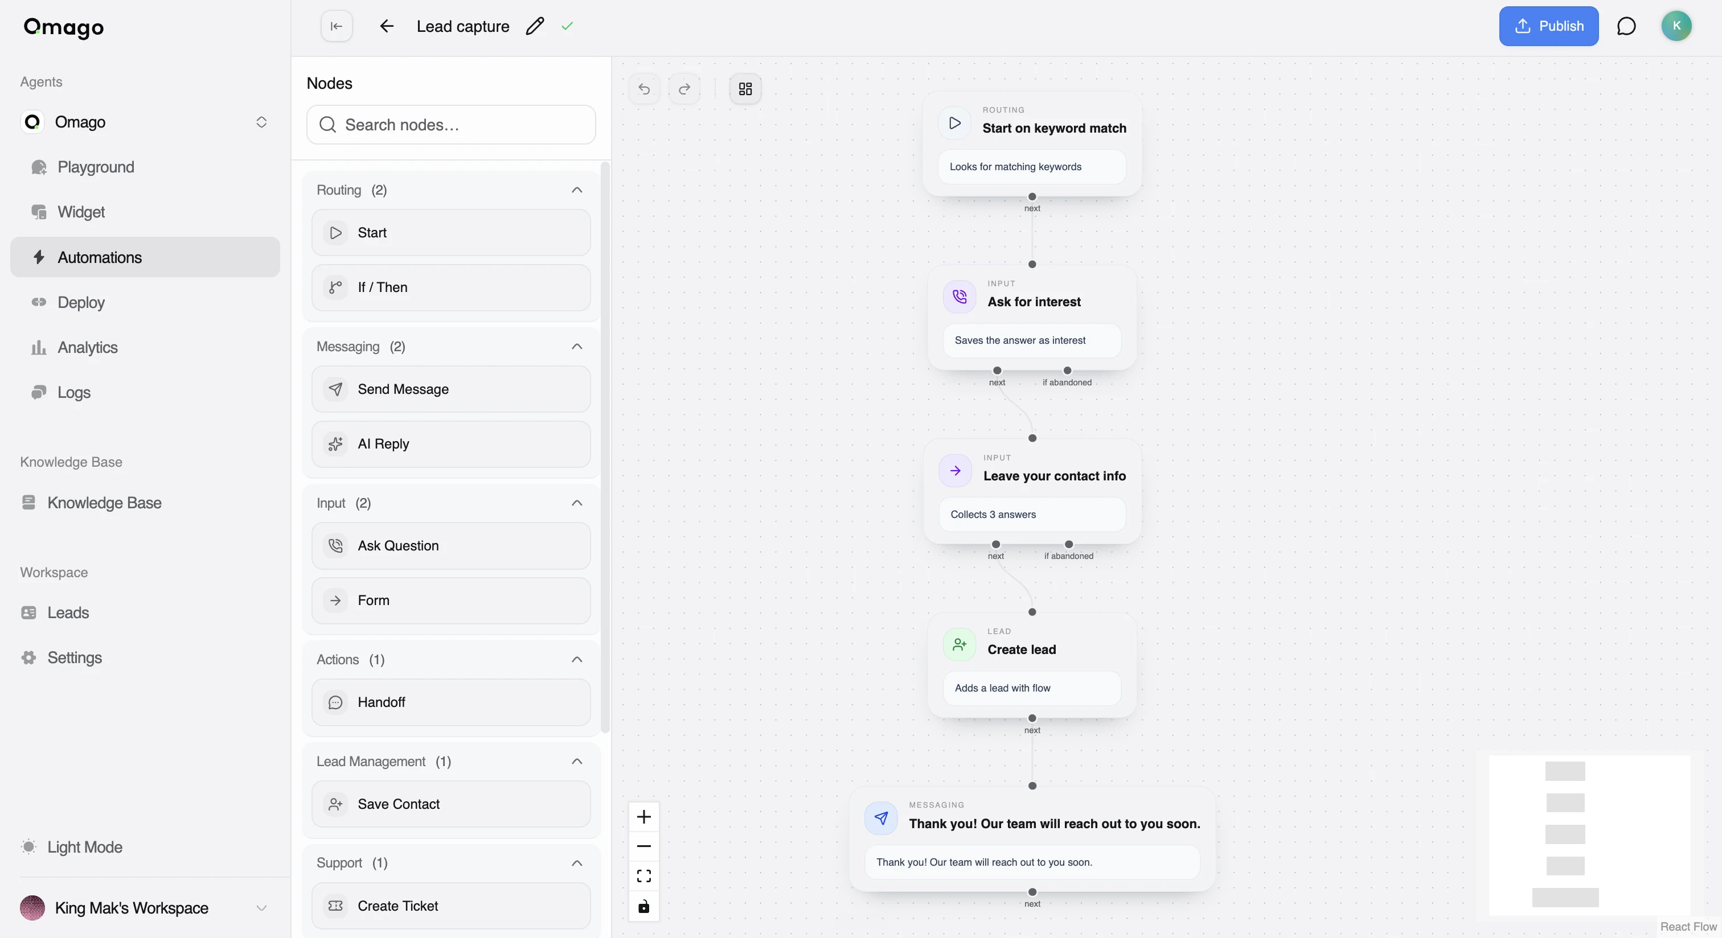The height and width of the screenshot is (938, 1722).
Task: Open the Playground label in the sidebar
Action: [96, 167]
